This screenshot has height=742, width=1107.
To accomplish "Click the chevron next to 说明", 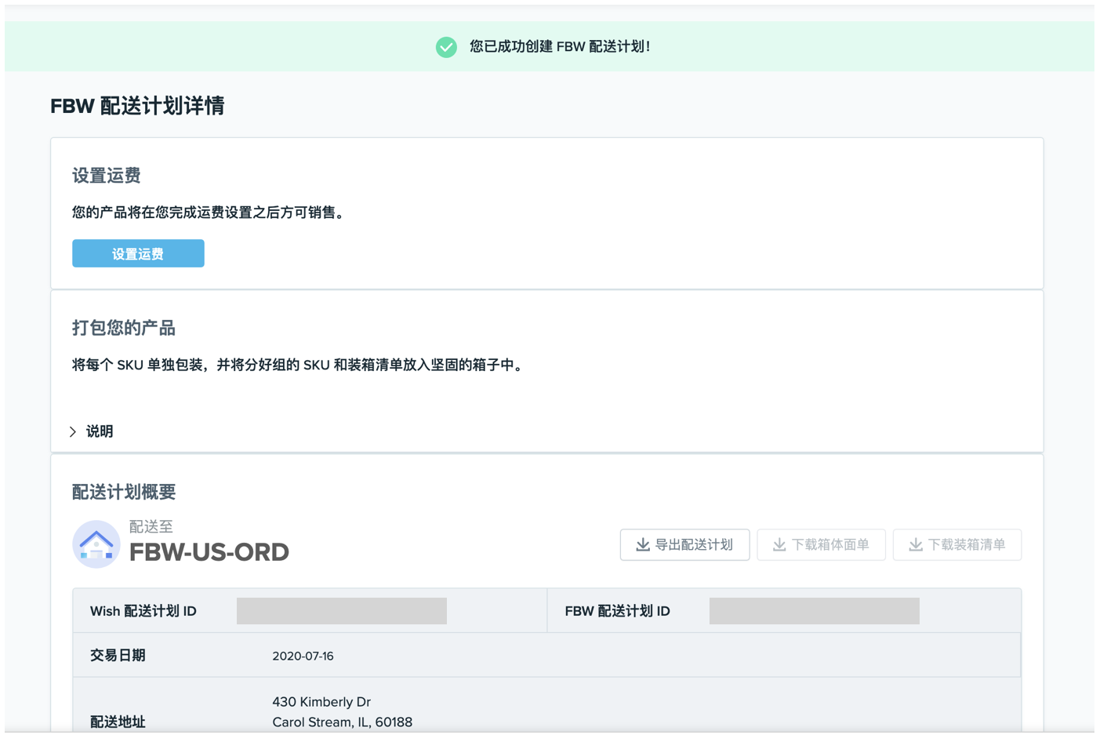I will pos(72,431).
